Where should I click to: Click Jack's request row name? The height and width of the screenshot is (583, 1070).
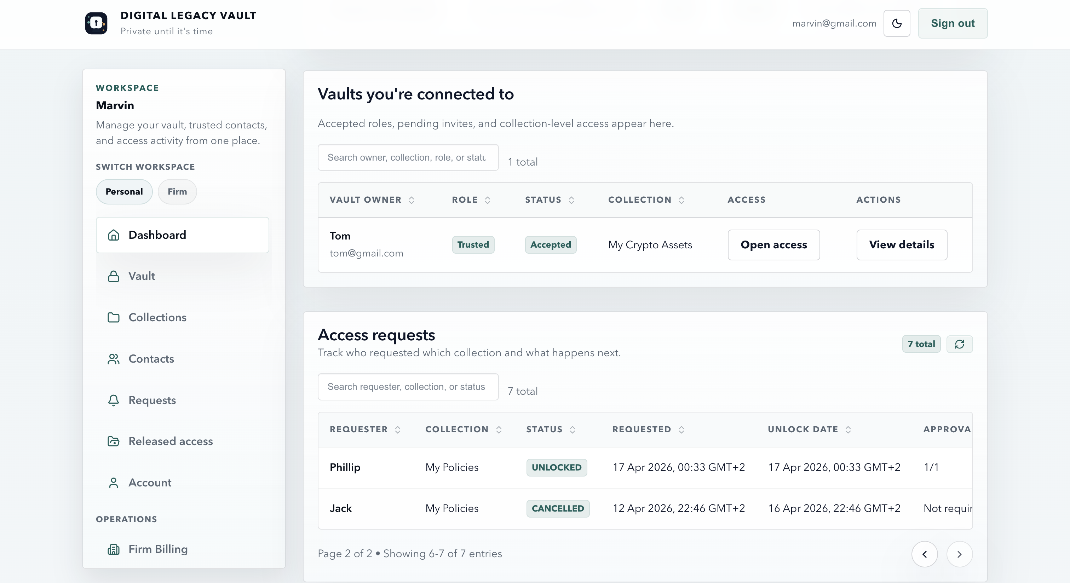click(x=341, y=508)
